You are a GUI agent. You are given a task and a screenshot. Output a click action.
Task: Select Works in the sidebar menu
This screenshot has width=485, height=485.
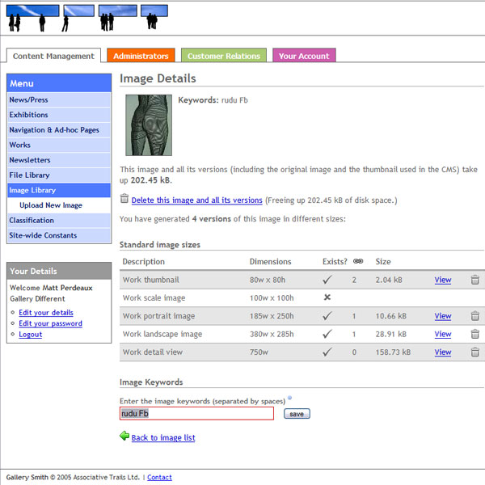coord(59,145)
